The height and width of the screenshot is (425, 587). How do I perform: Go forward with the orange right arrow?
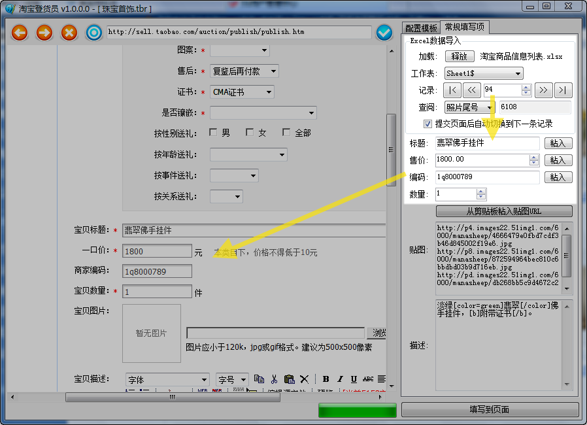(44, 33)
